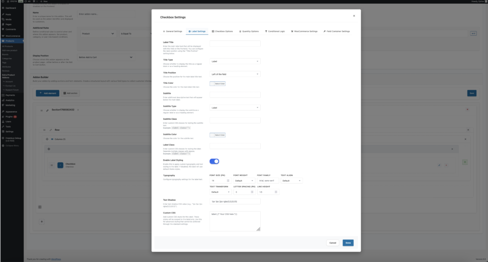This screenshot has height=262, width=488.
Task: Click the Media icon in the sidebar
Action: [3, 19]
